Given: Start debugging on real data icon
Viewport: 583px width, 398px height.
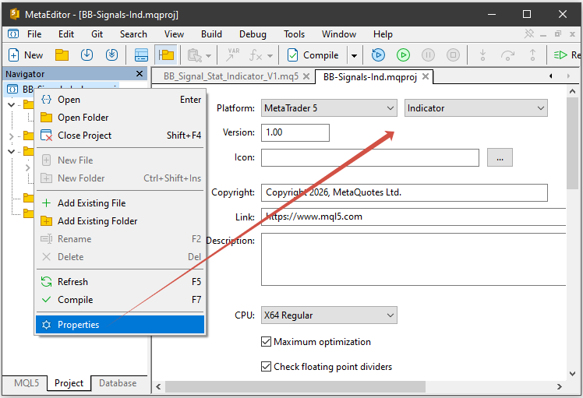Looking at the screenshot, I should click(378, 55).
